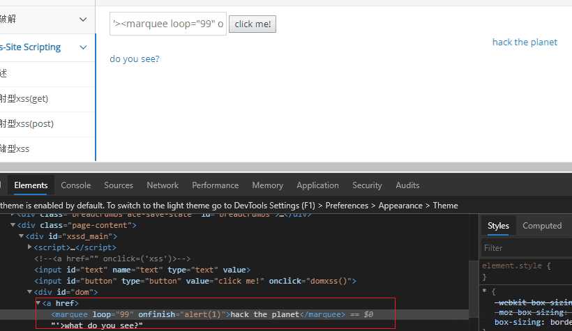The image size is (572, 331).
Task: Collapse the div class="page-content" node
Action: point(13,225)
